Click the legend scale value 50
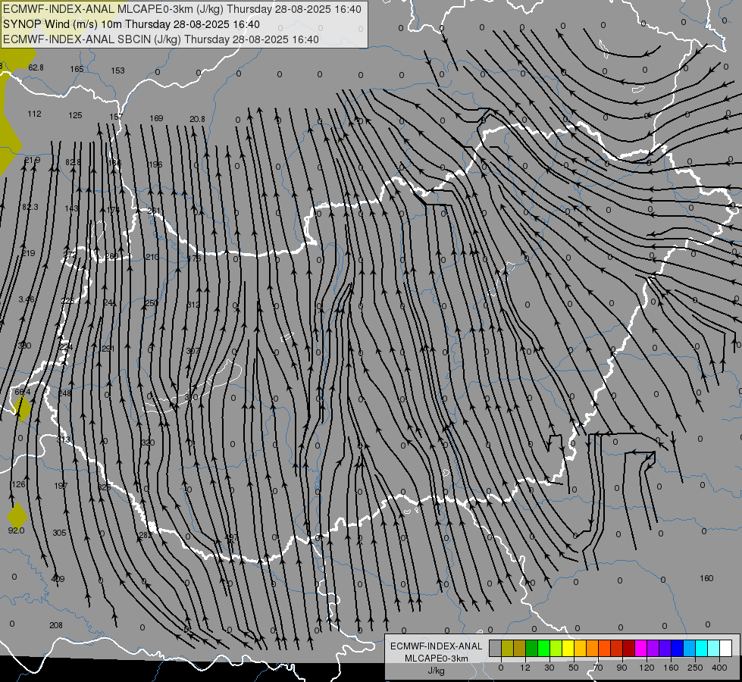The image size is (742, 682). click(574, 668)
